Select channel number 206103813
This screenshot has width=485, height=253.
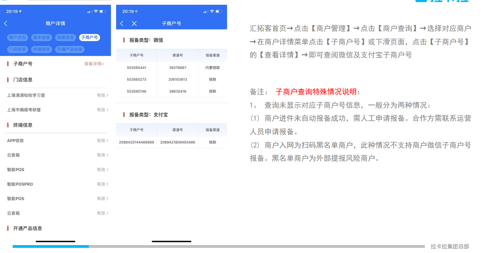click(x=178, y=80)
